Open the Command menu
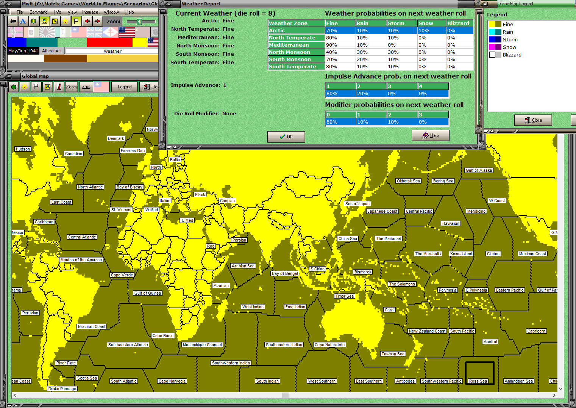Viewport: 576px width, 408px height. point(38,12)
